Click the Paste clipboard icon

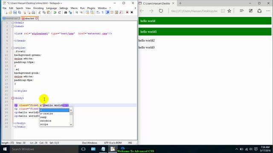tap(49, 12)
